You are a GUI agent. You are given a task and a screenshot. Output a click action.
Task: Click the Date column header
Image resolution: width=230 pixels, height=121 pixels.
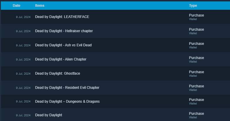pos(16,6)
